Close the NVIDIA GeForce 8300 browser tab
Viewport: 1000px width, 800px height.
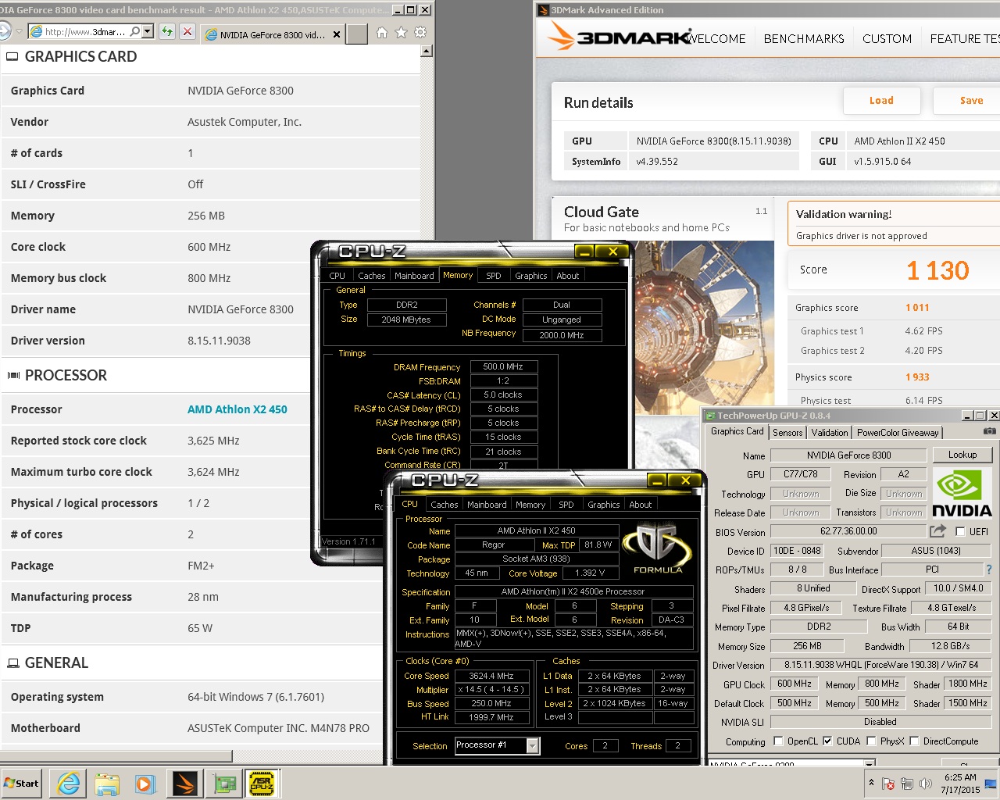click(x=337, y=34)
